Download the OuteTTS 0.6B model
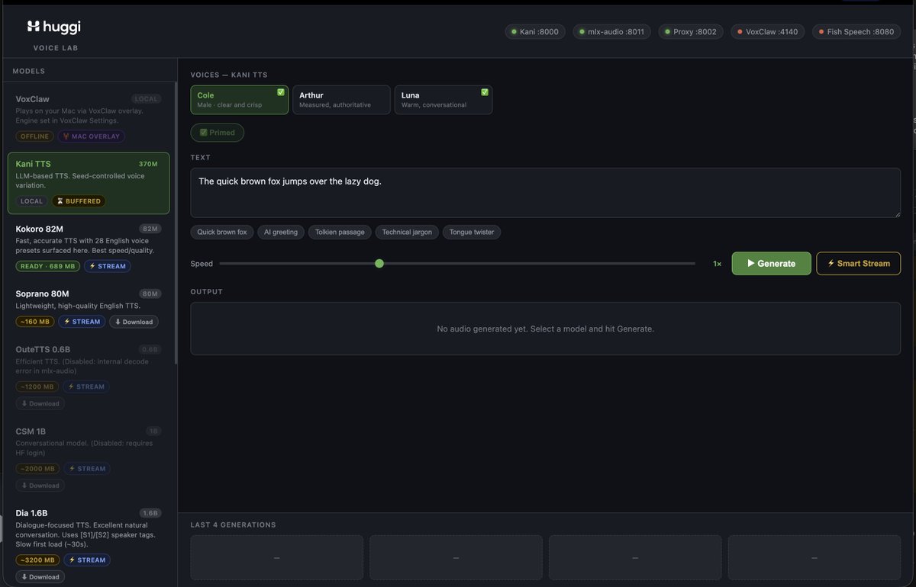The width and height of the screenshot is (916, 587). click(40, 403)
